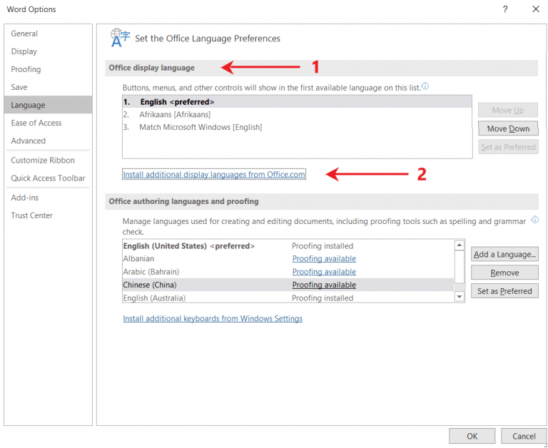Click the Help question mark icon
The width and height of the screenshot is (548, 448).
[x=505, y=9]
